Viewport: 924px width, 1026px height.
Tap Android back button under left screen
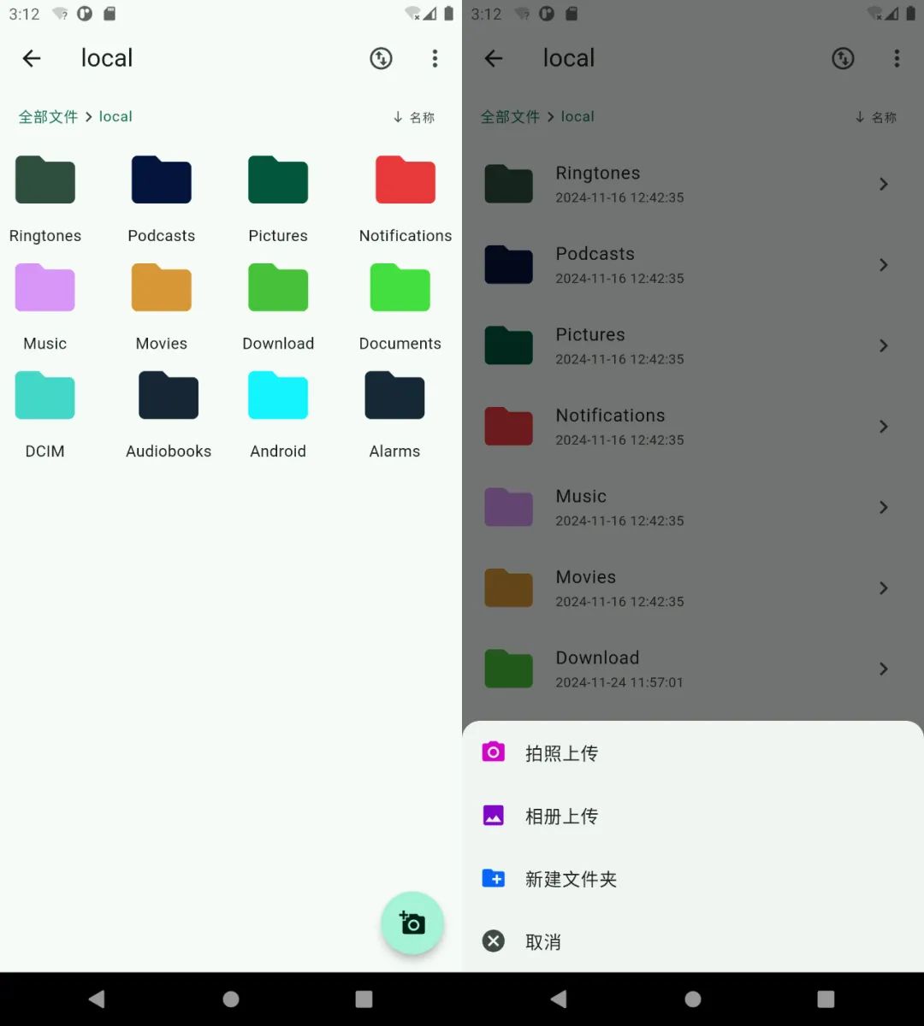97,999
